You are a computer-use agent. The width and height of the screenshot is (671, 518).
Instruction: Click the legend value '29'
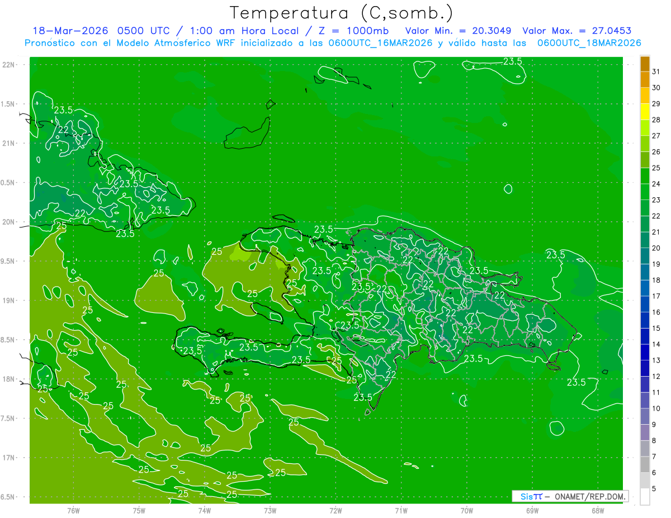coord(656,103)
